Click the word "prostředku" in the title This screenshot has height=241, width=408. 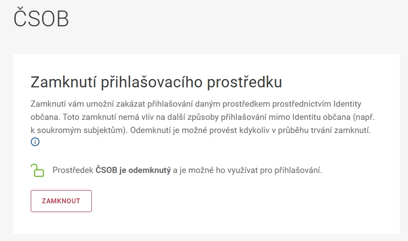point(244,83)
